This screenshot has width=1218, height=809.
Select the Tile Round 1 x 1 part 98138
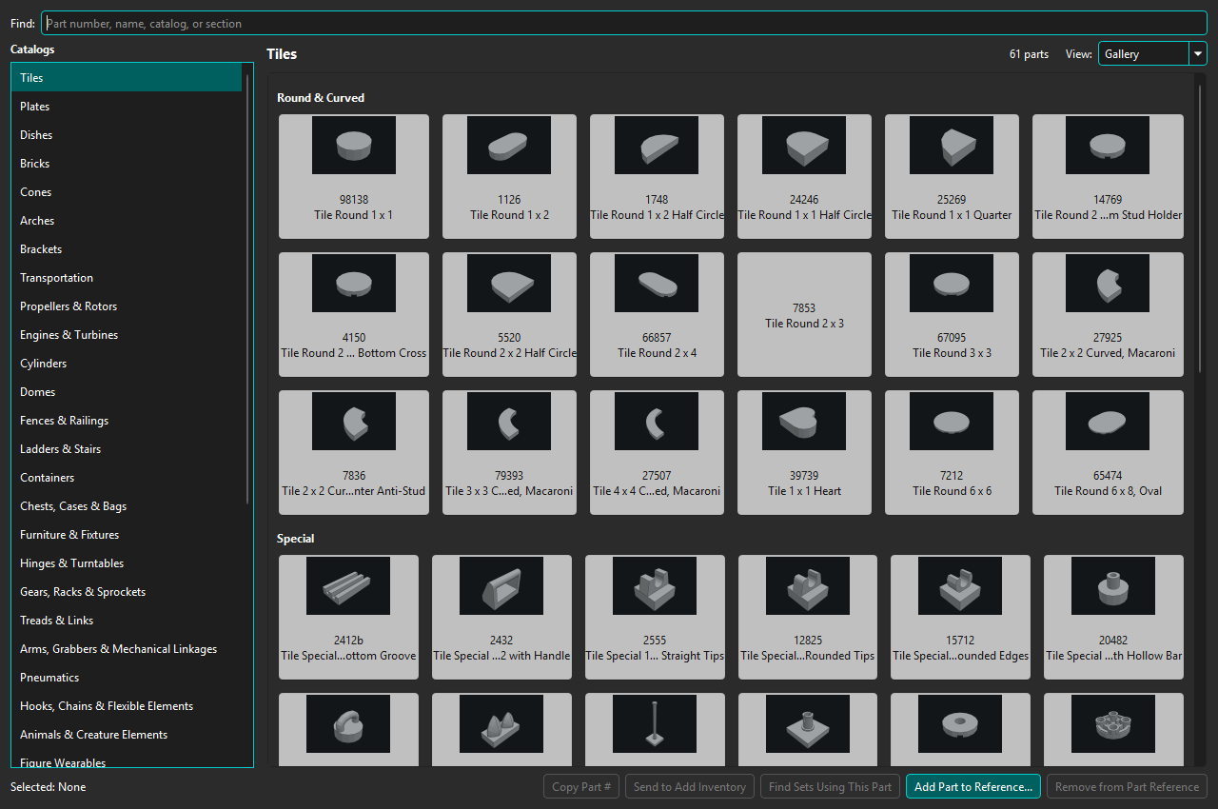pos(353,176)
